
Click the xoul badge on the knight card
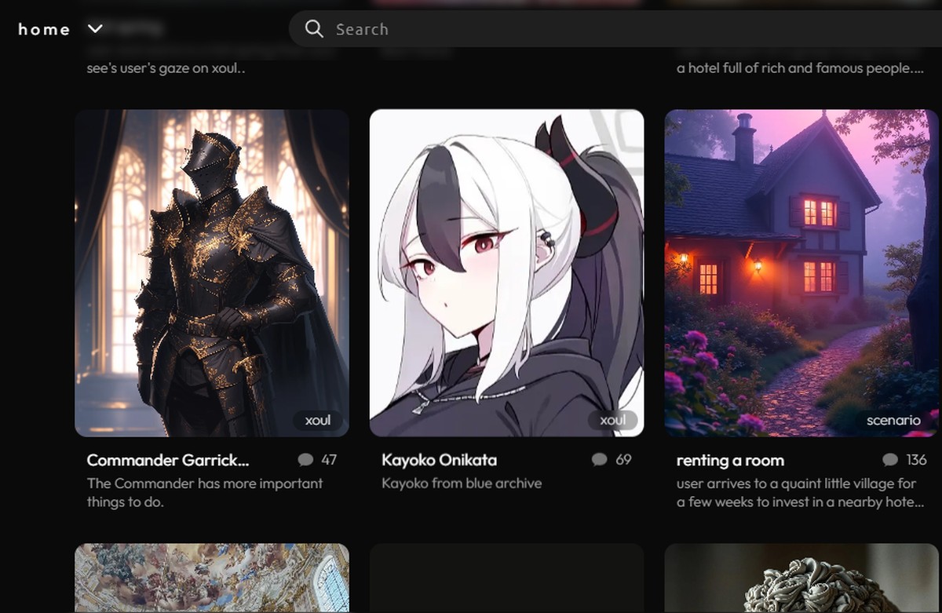[318, 420]
